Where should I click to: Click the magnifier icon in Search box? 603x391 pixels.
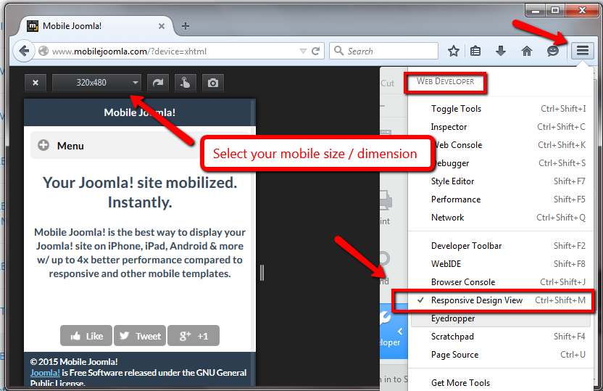point(338,51)
